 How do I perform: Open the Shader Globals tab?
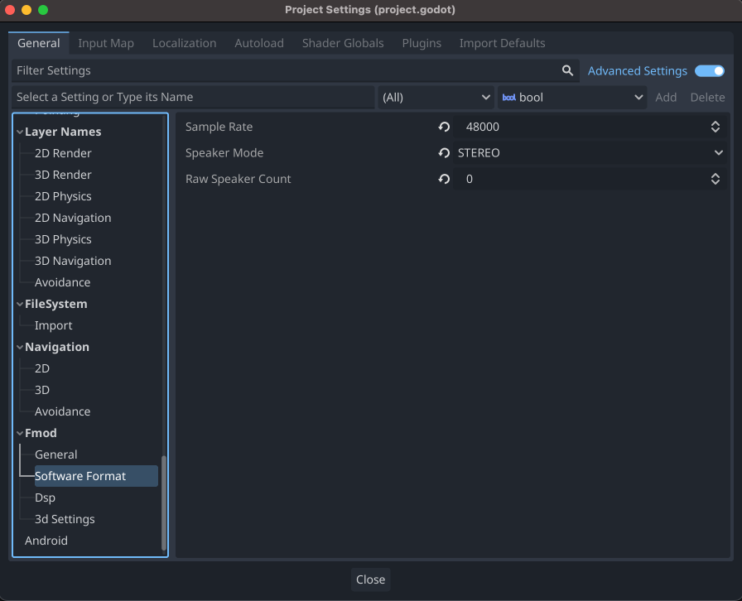click(343, 43)
